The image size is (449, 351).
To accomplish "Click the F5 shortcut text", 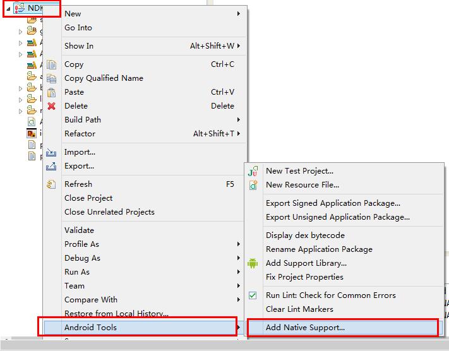I will click(x=230, y=184).
